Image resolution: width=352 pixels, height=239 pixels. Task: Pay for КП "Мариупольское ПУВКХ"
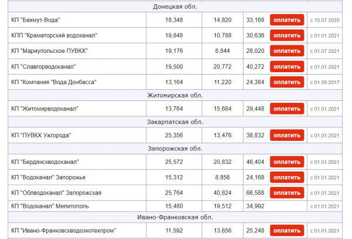click(x=287, y=51)
